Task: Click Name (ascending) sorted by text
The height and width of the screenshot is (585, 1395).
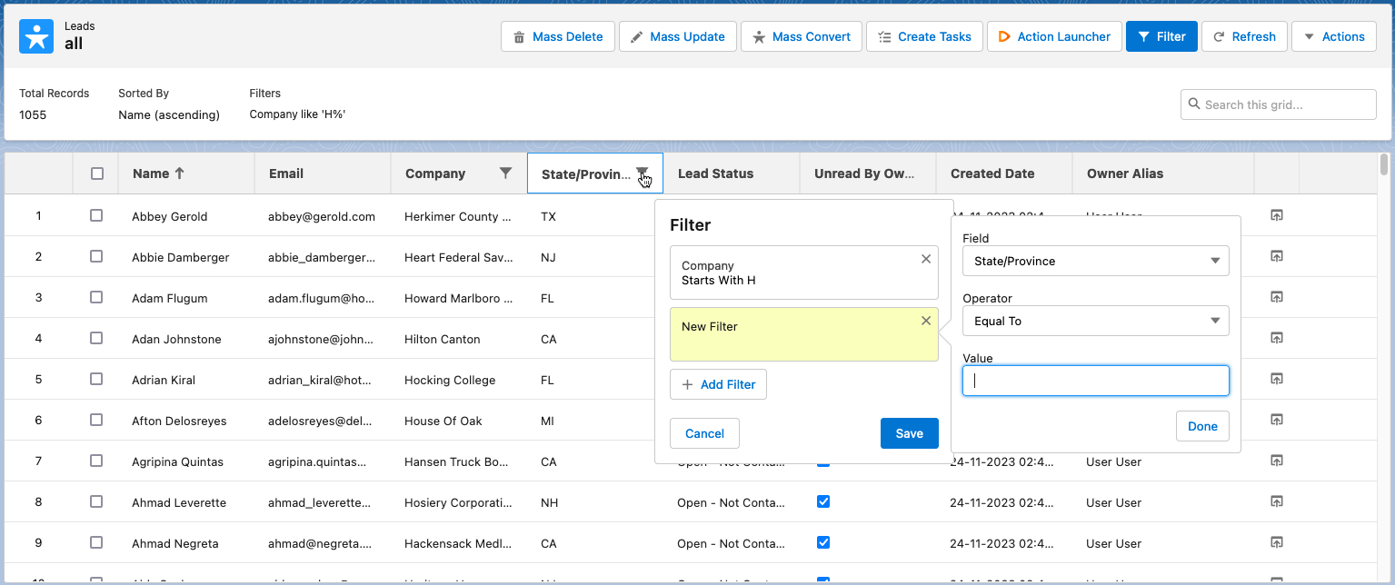Action: (x=169, y=114)
